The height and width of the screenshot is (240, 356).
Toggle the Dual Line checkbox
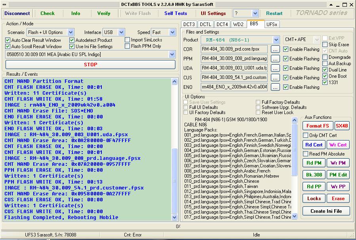(x=325, y=70)
